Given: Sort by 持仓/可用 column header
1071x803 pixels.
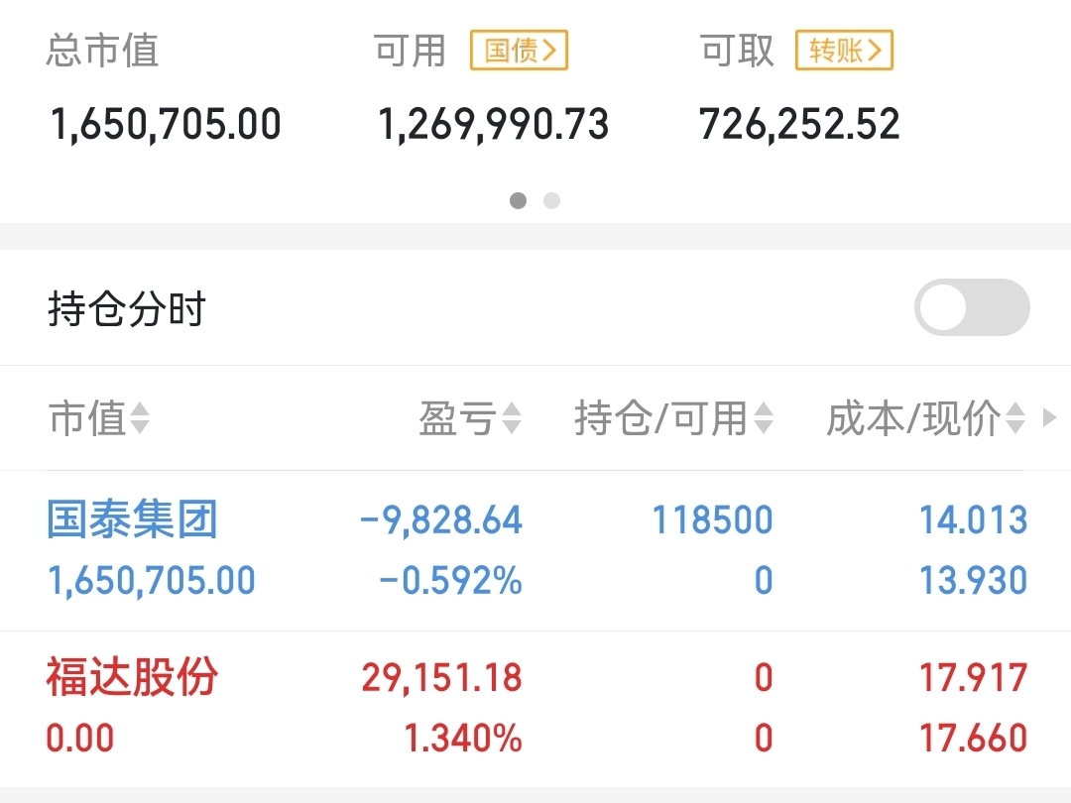Looking at the screenshot, I should tap(673, 418).
